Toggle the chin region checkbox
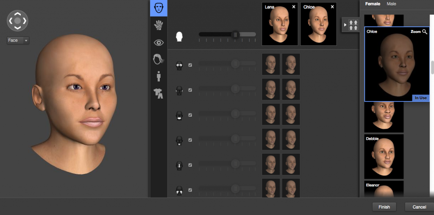The height and width of the screenshot is (215, 434). pyautogui.click(x=190, y=140)
